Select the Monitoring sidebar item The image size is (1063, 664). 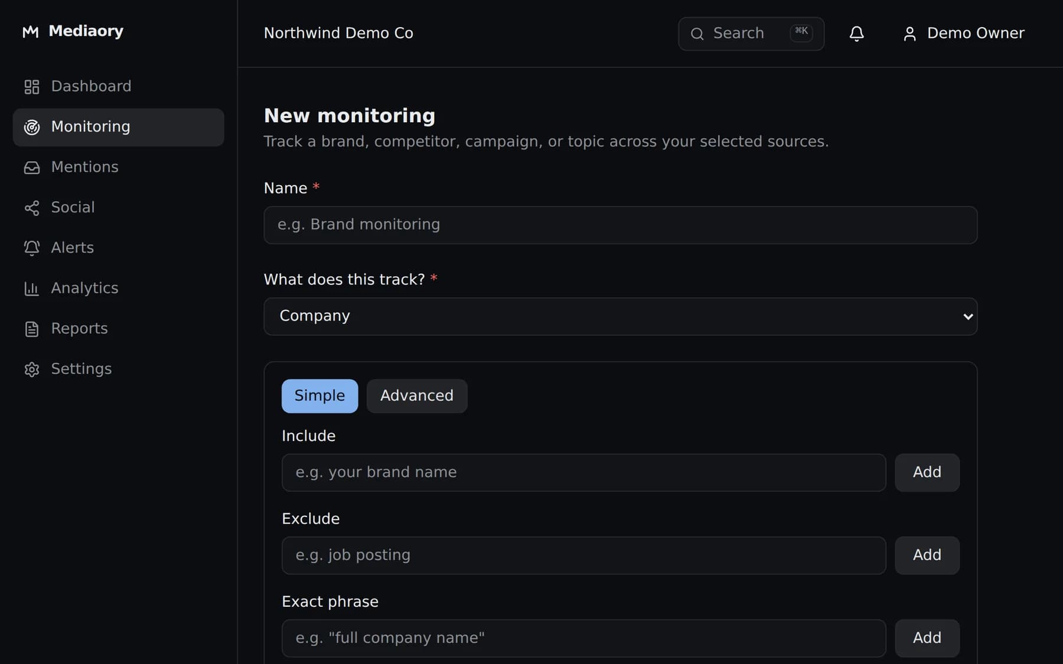coord(118,127)
